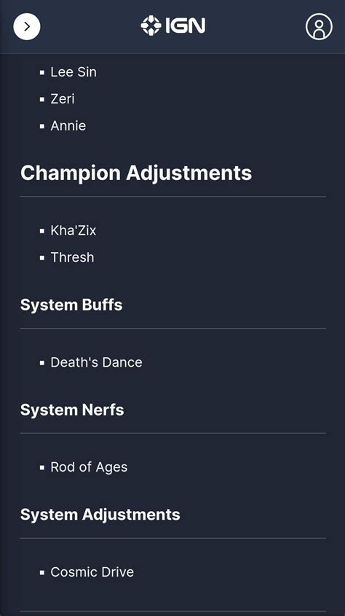Viewport: 345px width, 616px height.
Task: Open the sidebar with the chevron arrow button
Action: click(27, 27)
